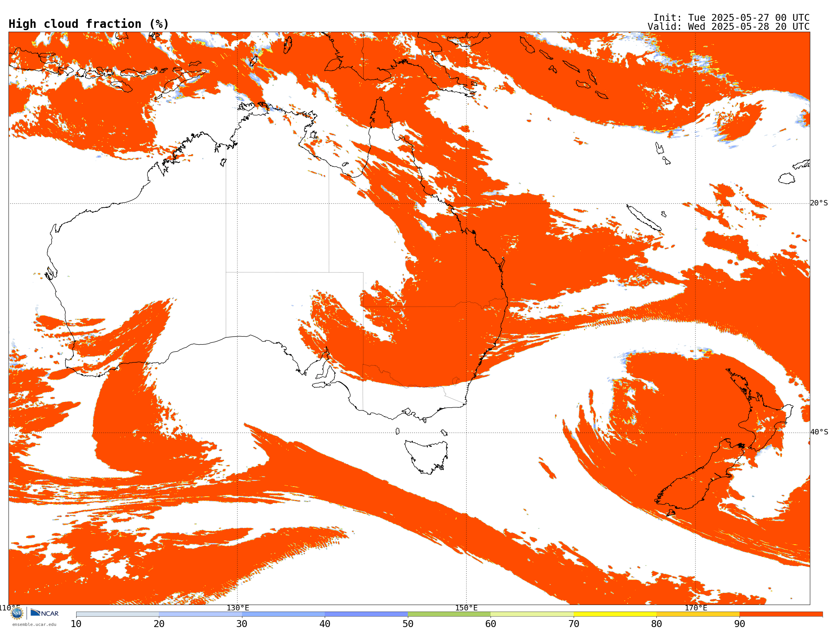
Task: Click the '20°S' latitude label
Action: pos(819,203)
